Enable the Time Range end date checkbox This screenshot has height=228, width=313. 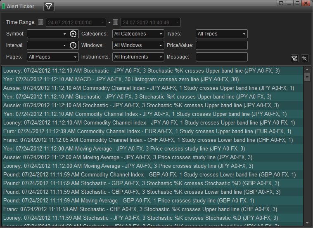(116, 22)
